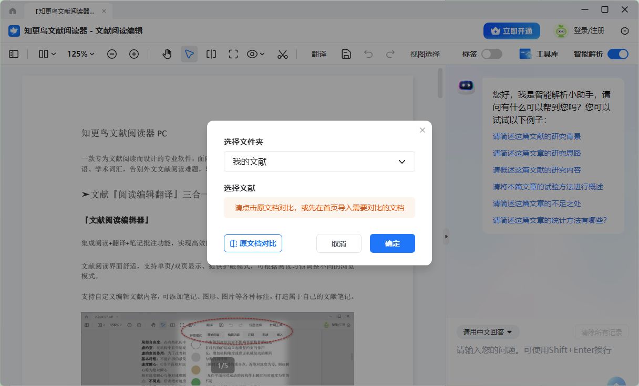
Task: Zoom out with the minus icon
Action: point(112,54)
